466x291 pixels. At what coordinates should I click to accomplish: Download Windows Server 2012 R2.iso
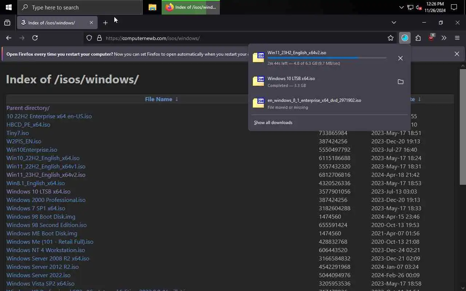tap(43, 267)
